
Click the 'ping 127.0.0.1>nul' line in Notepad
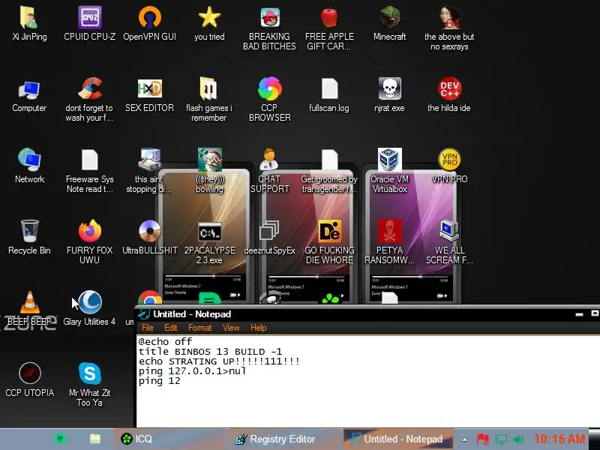click(x=192, y=370)
